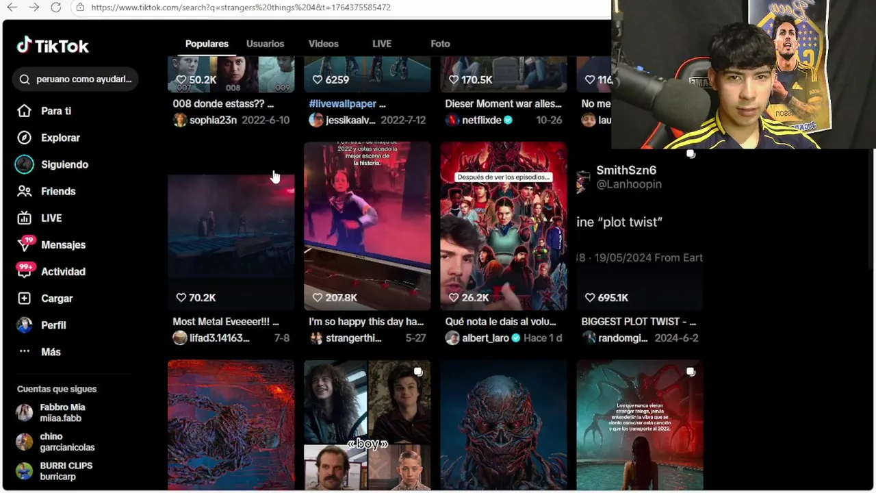Expand the Más three-dot menu
The width and height of the screenshot is (876, 493).
coord(24,351)
